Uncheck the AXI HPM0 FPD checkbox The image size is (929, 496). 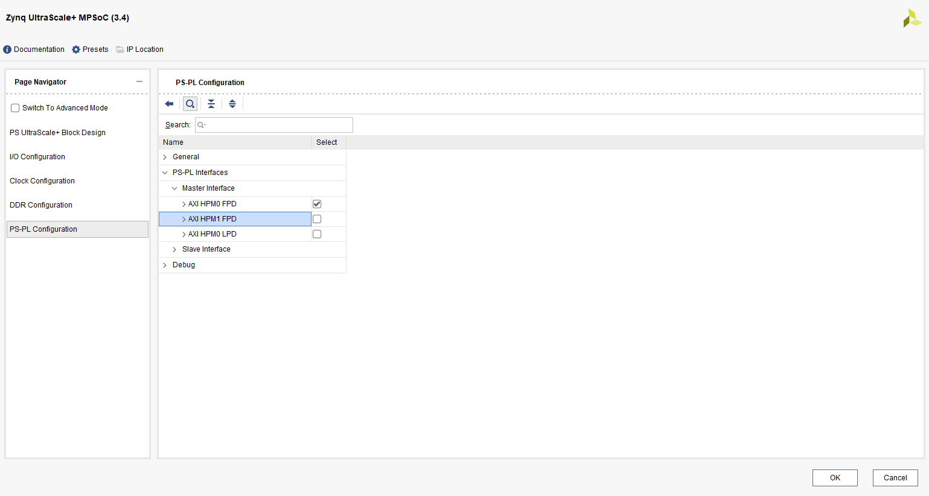[317, 204]
